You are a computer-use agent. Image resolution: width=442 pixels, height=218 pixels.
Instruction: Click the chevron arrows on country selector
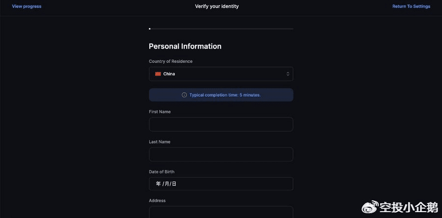[288, 74]
